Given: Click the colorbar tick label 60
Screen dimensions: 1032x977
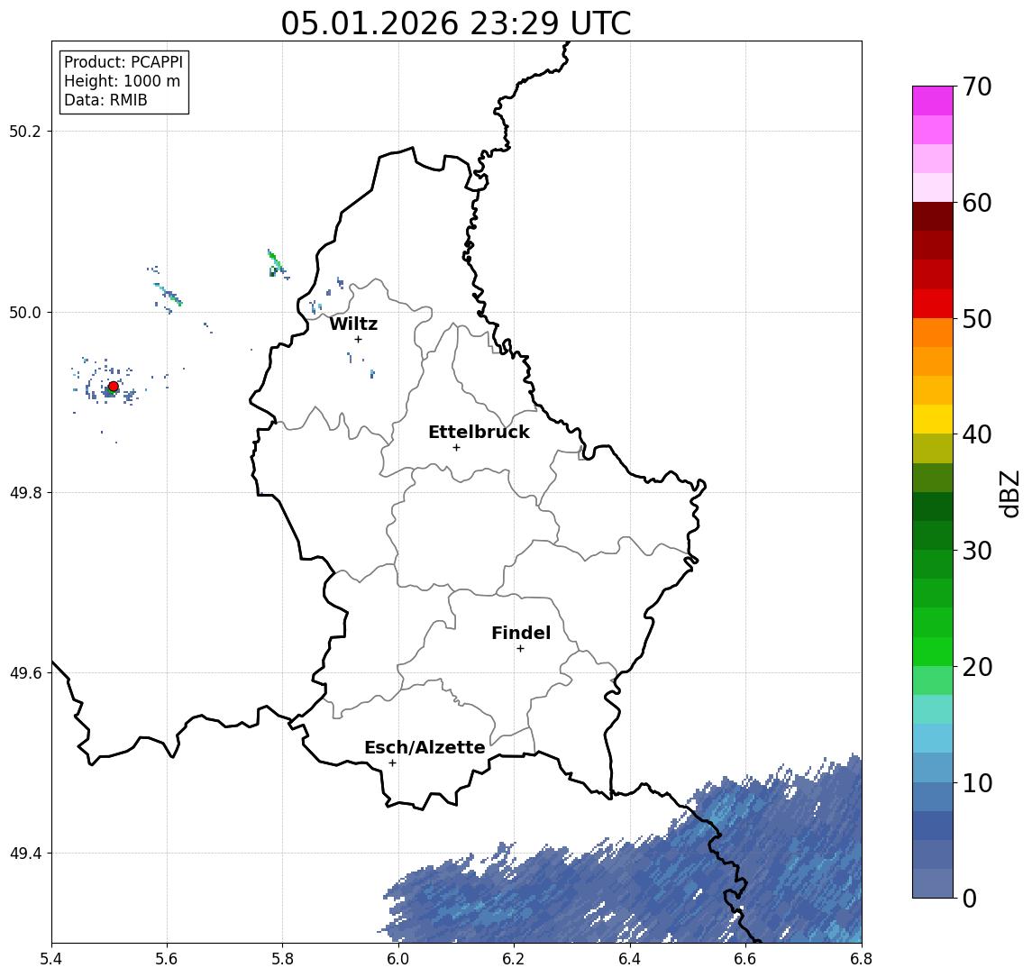Looking at the screenshot, I should (976, 203).
